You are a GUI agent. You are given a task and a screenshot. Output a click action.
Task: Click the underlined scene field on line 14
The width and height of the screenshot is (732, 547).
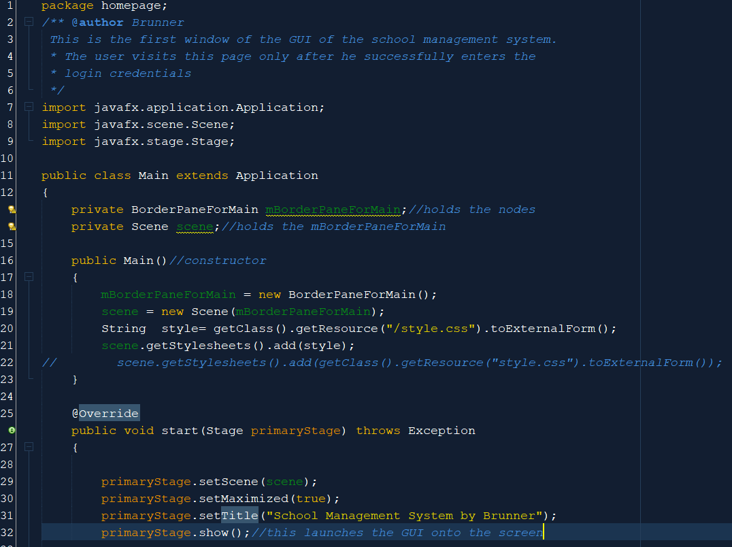(x=195, y=227)
